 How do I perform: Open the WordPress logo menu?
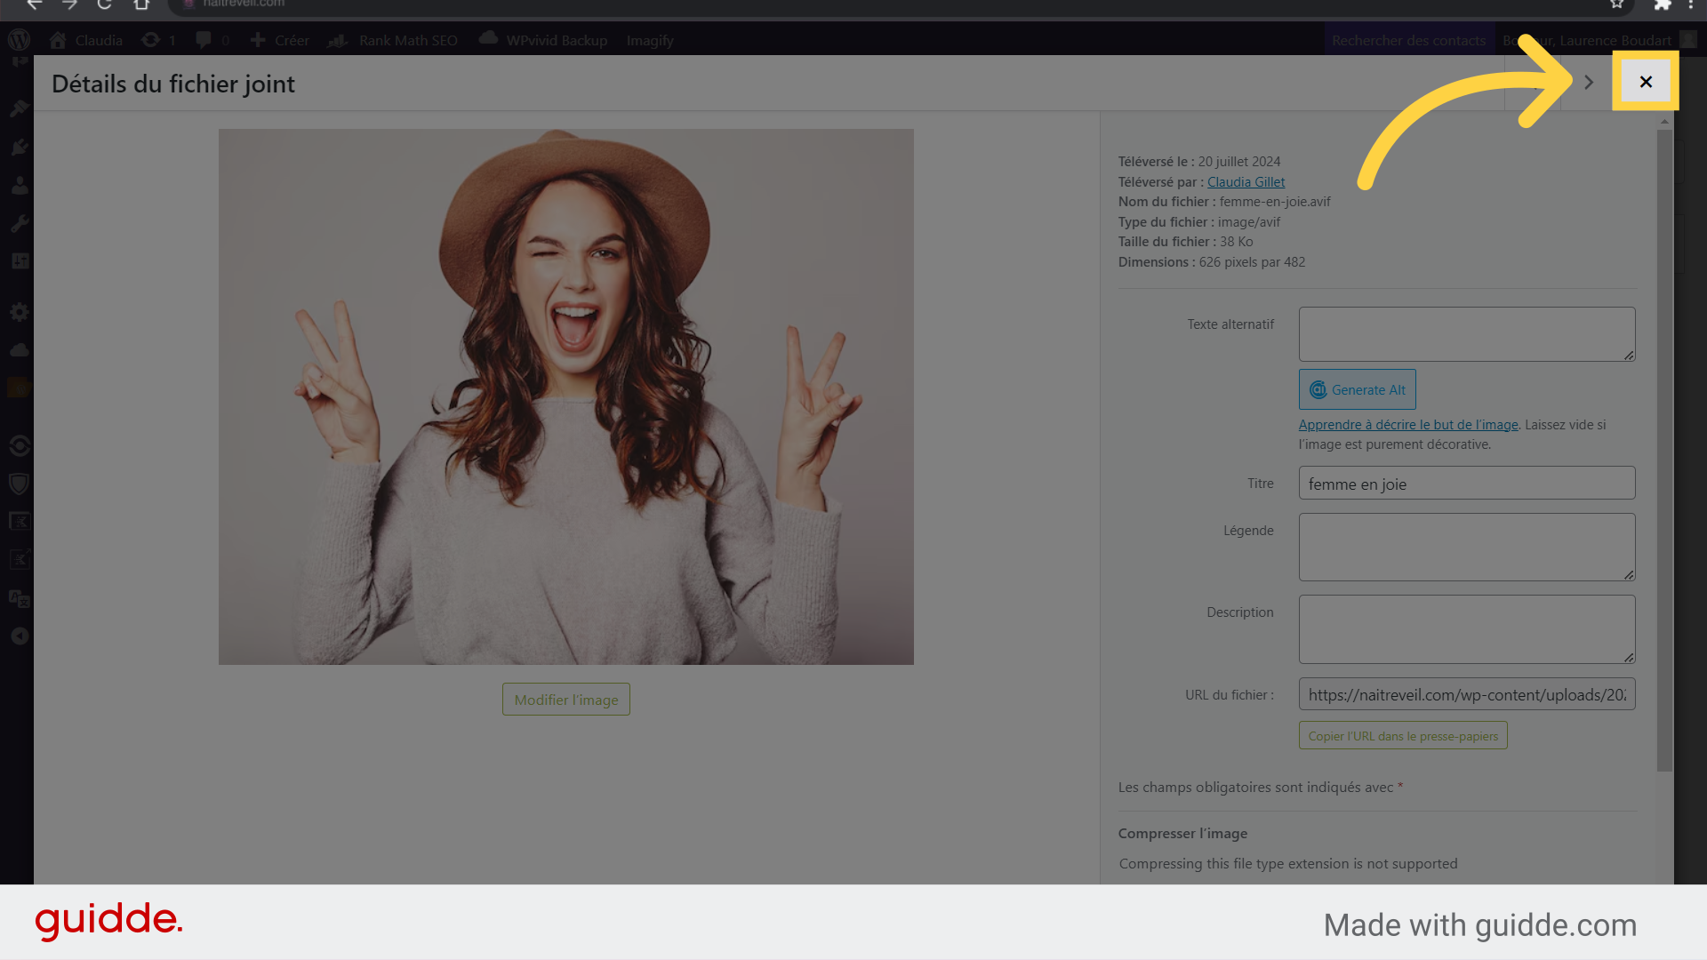[x=19, y=40]
